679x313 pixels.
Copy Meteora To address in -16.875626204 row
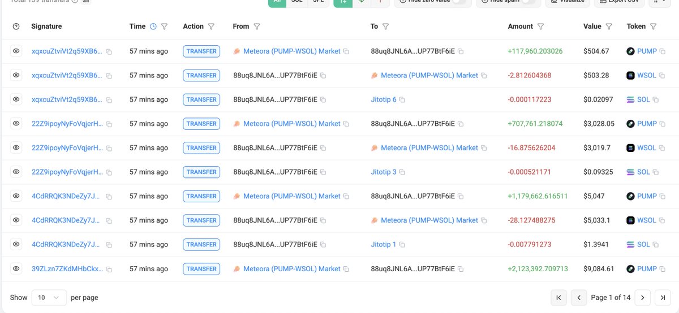tap(483, 149)
